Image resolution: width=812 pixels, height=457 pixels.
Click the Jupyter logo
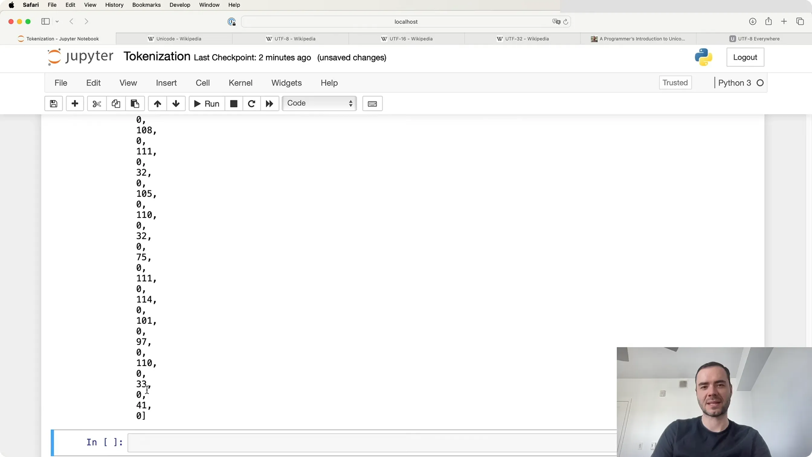80,57
